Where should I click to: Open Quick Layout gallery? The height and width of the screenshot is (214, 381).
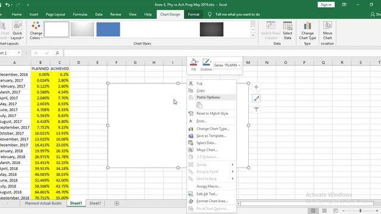17,30
